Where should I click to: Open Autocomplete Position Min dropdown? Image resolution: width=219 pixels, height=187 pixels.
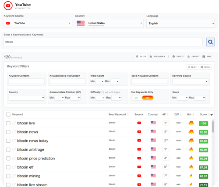pyautogui.click(x=59, y=98)
